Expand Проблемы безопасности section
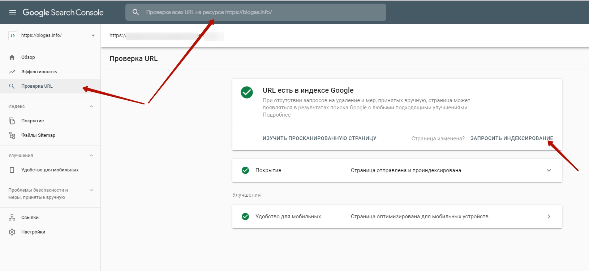Image resolution: width=589 pixels, height=271 pixels. tap(91, 190)
